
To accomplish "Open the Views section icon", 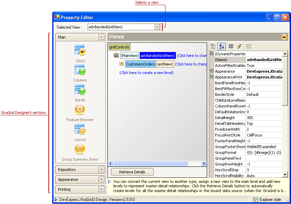I will pos(80,50).
